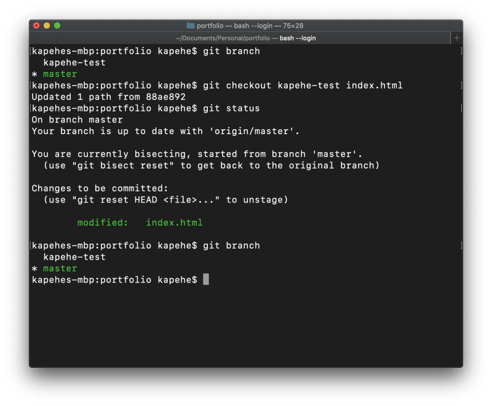
Task: Click the folder proxy icon in title bar
Action: pos(190,26)
